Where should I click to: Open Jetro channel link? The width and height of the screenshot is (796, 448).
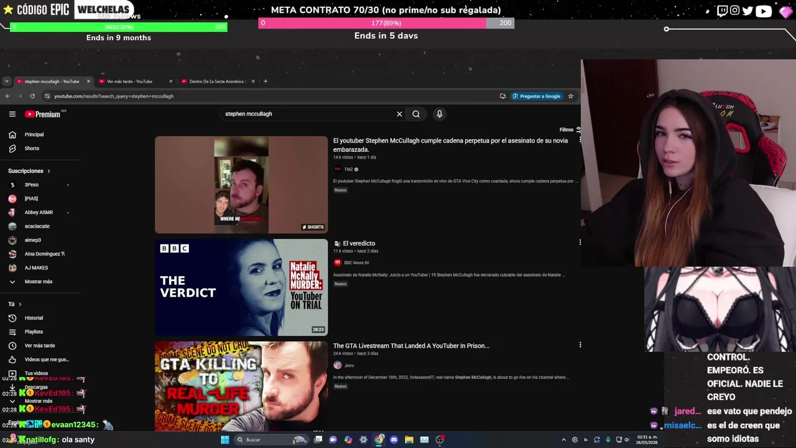[x=349, y=365]
